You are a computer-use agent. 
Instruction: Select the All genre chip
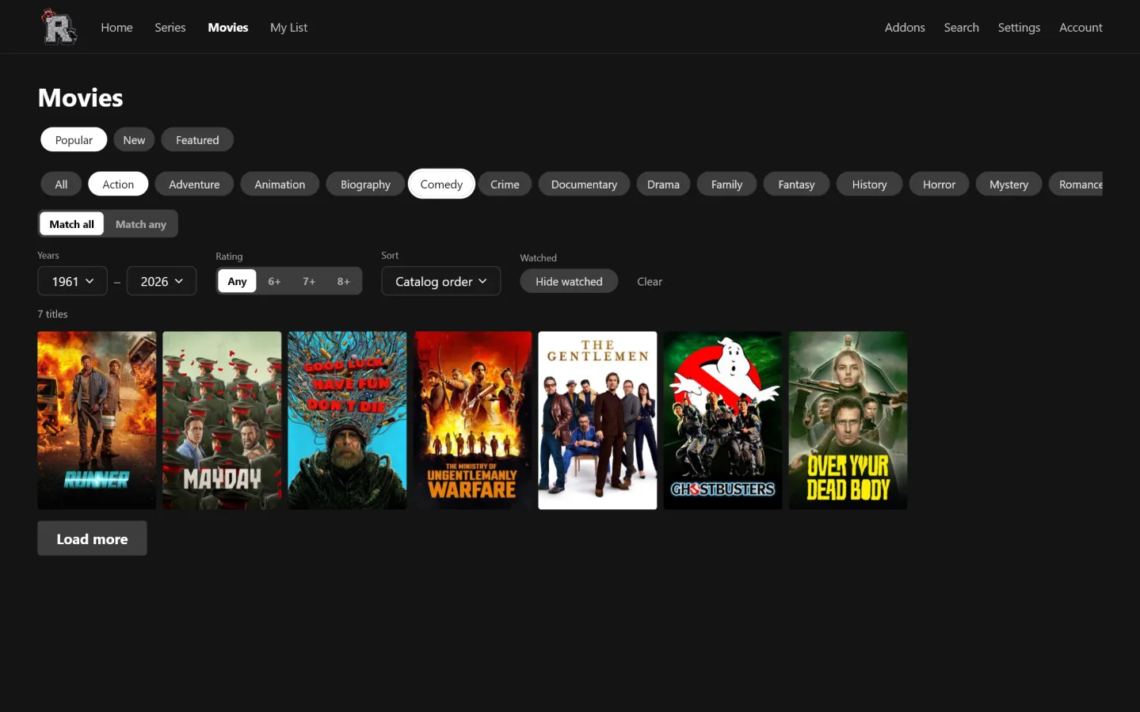[x=61, y=185]
